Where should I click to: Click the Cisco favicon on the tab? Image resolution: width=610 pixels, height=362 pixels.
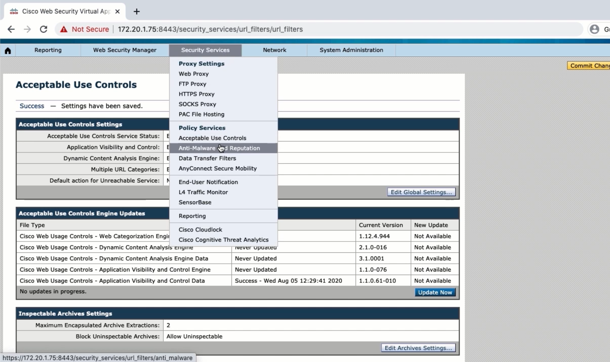14,11
